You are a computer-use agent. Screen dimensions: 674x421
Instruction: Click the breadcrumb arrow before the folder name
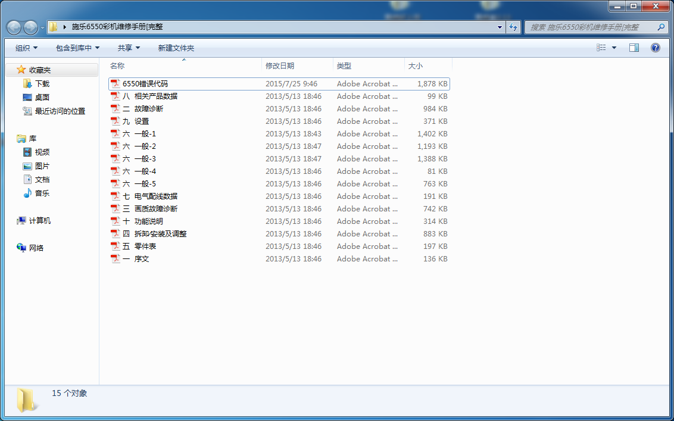64,27
